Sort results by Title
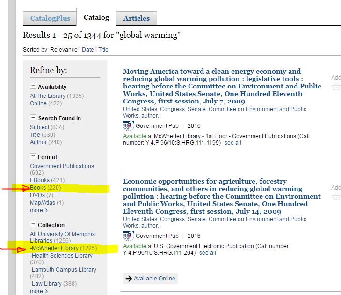Image resolution: width=341 pixels, height=295 pixels. (x=103, y=50)
